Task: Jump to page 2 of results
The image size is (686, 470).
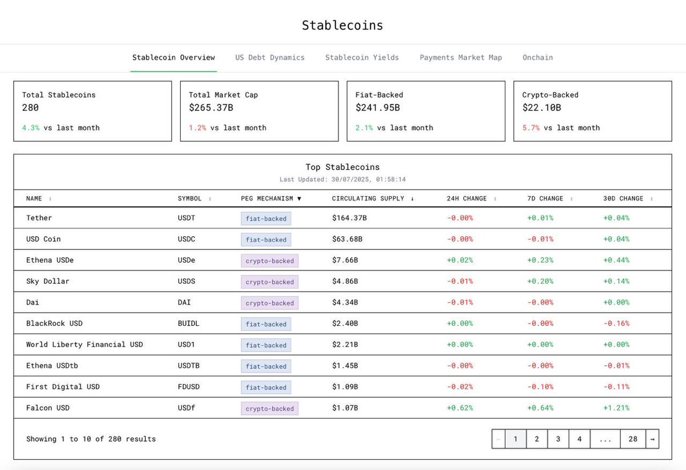Action: (537, 439)
